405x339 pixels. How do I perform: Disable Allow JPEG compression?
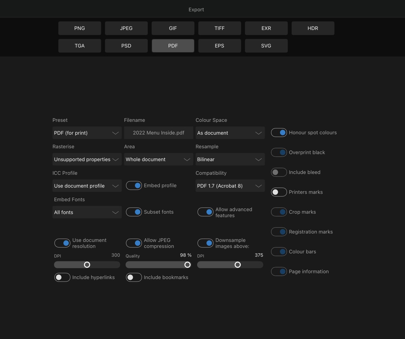[134, 243]
